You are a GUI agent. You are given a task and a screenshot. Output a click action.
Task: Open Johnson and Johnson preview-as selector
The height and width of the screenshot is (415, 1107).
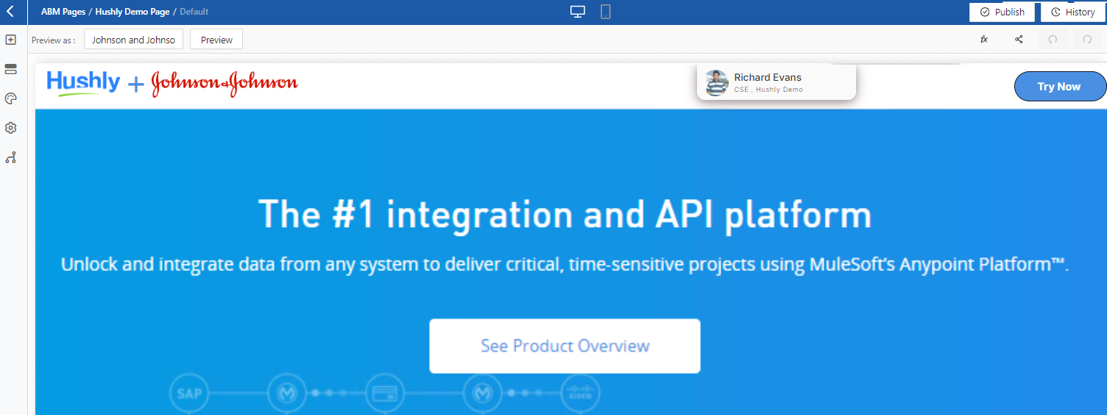(x=133, y=40)
